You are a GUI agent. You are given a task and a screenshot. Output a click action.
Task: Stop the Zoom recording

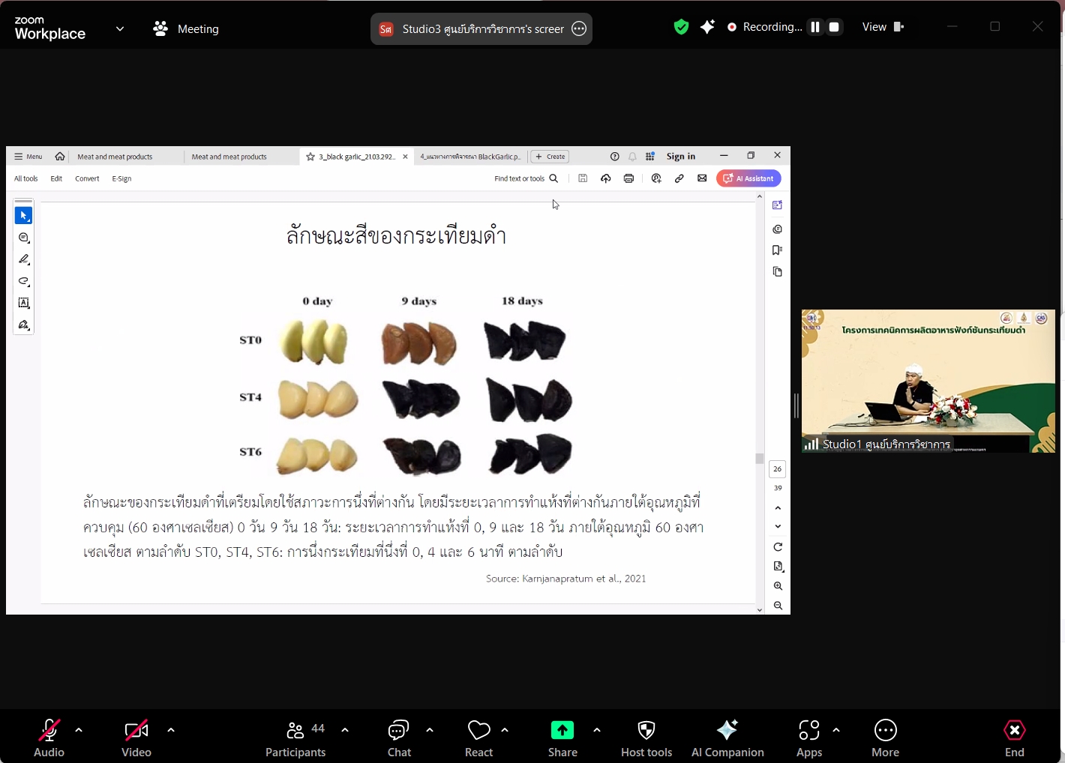[x=834, y=27]
